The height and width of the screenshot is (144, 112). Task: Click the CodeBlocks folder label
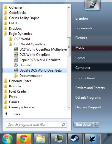tap(18, 13)
